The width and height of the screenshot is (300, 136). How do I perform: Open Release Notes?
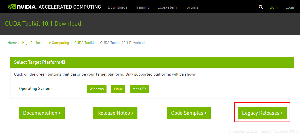[115, 113]
